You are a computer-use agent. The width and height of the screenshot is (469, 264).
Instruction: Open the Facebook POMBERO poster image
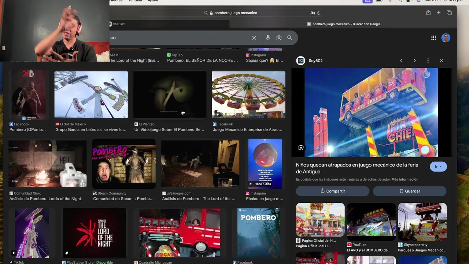click(x=259, y=233)
